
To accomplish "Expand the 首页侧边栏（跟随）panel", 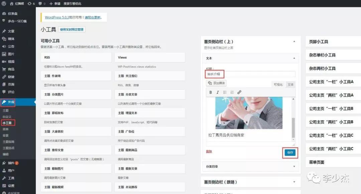I will click(x=250, y=182).
